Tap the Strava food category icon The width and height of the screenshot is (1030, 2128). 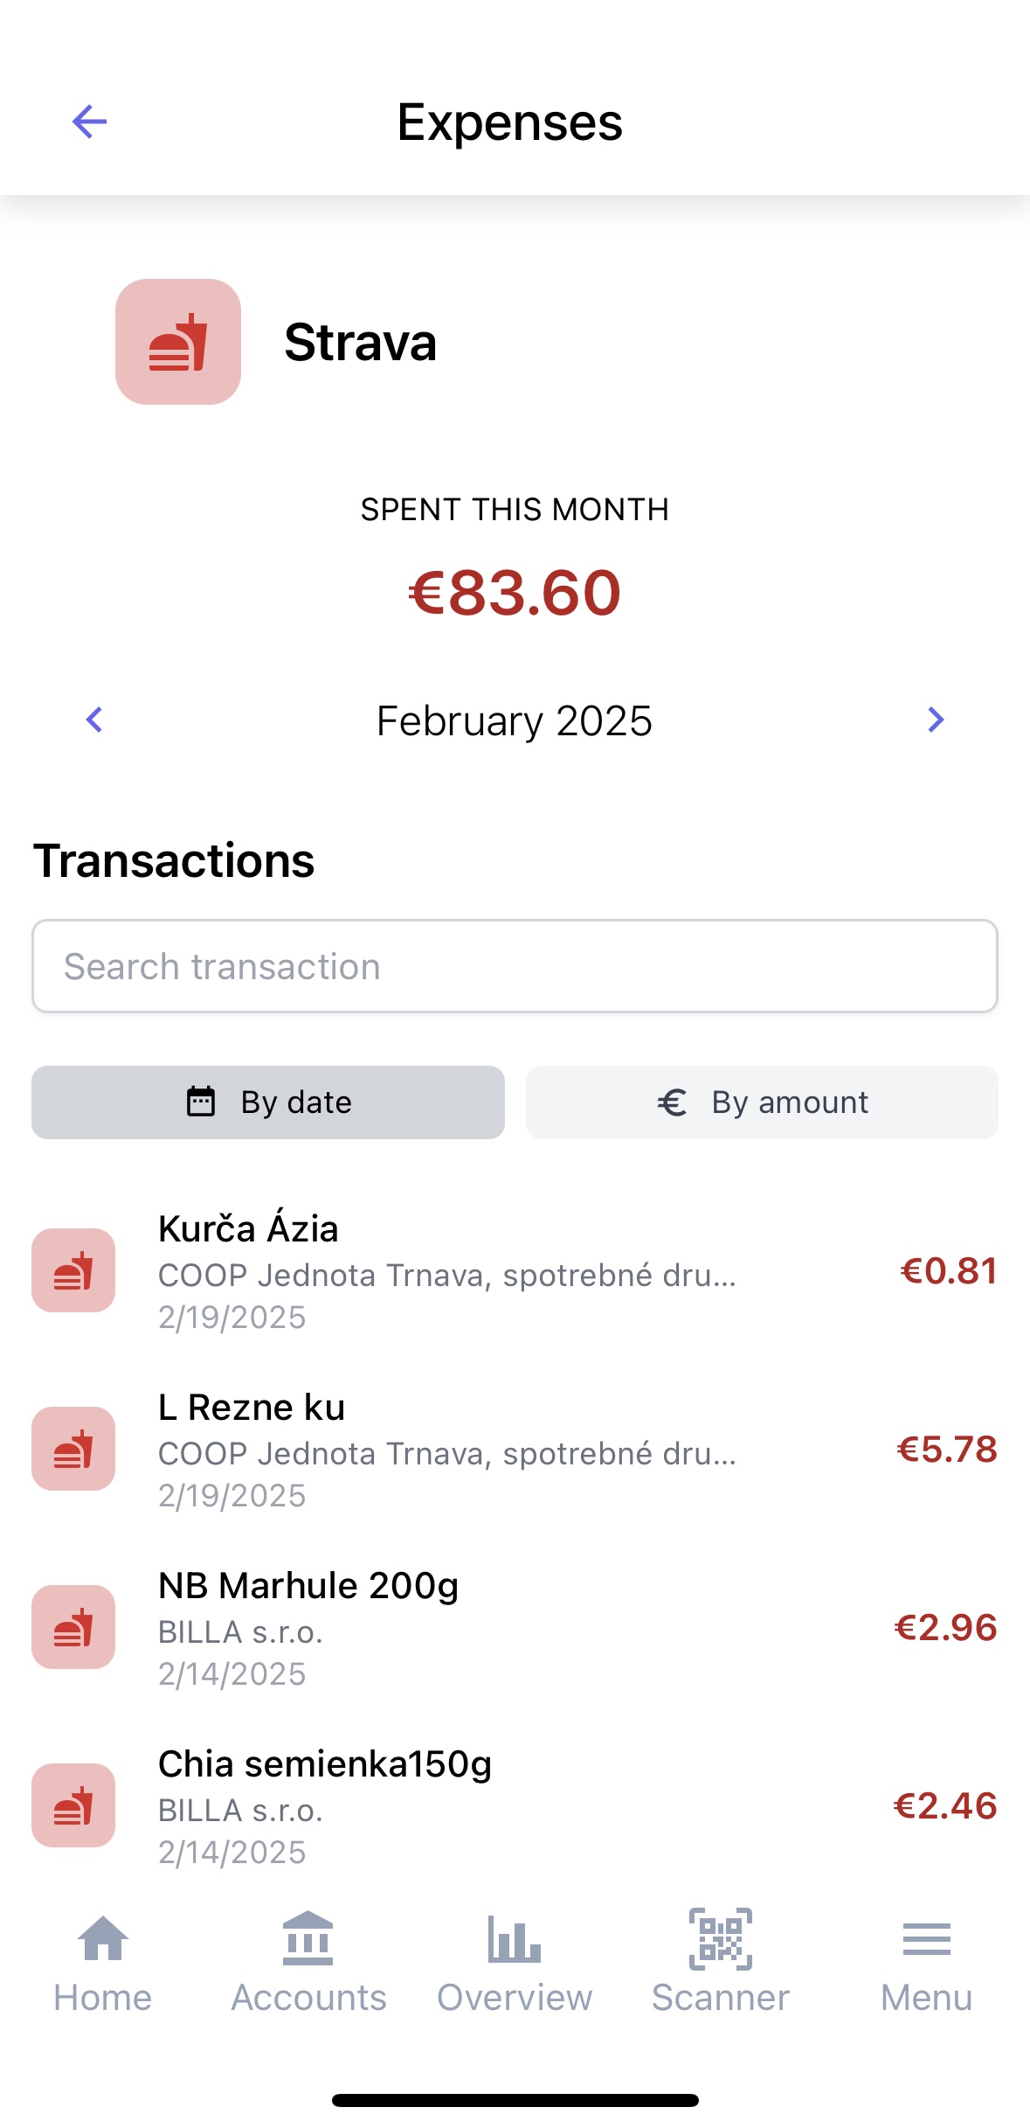click(x=178, y=342)
